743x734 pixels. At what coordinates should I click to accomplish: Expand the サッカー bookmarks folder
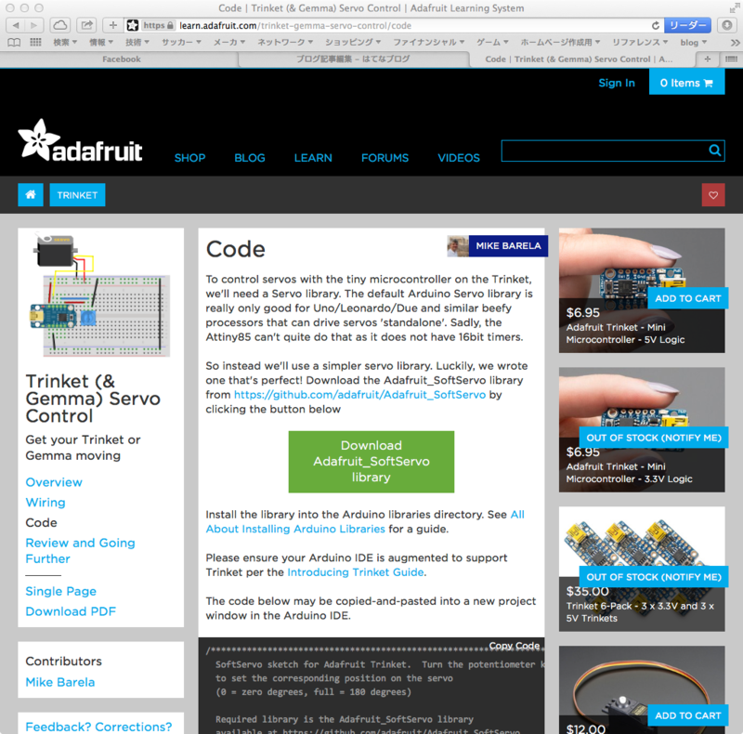click(x=181, y=42)
